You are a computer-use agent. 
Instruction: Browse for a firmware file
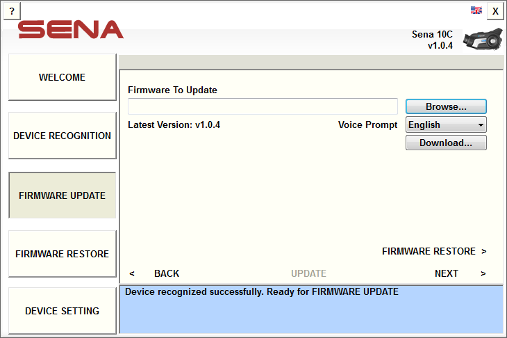tap(446, 106)
